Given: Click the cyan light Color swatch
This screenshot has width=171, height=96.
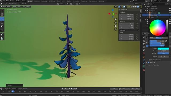Looking at the screenshot, I should click(163, 49).
